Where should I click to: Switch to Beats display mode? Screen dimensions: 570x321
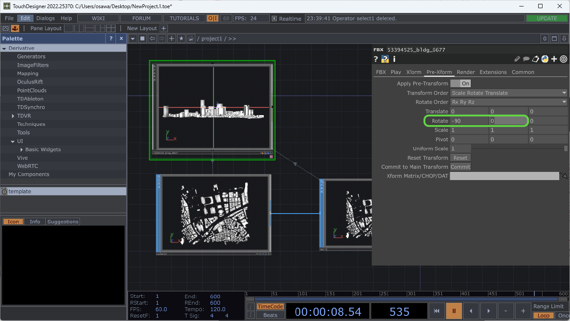pos(270,315)
